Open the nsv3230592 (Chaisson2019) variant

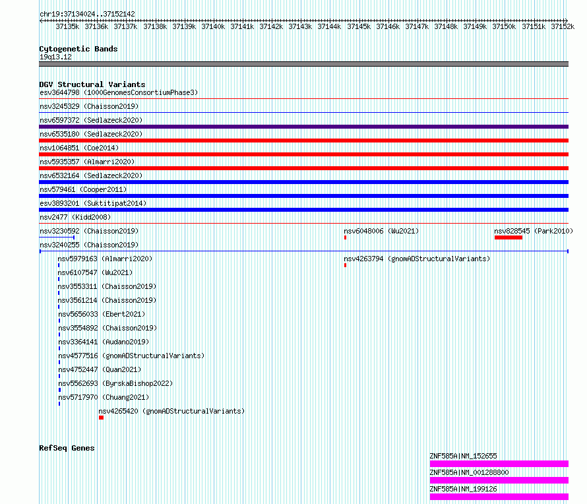coord(89,231)
